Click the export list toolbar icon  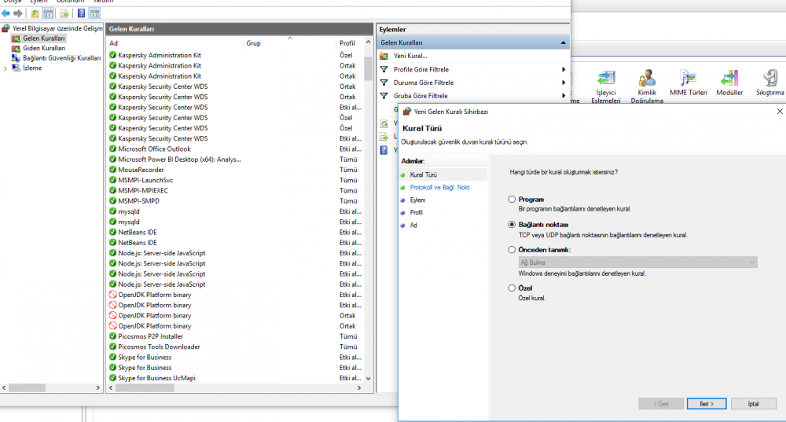click(64, 13)
